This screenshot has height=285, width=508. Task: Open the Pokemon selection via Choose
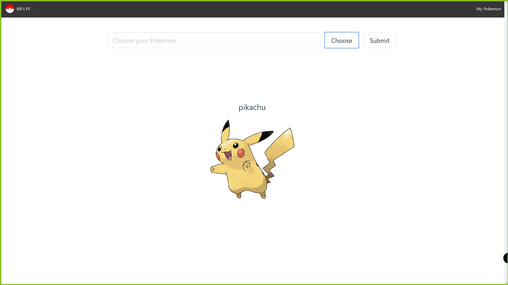point(341,40)
